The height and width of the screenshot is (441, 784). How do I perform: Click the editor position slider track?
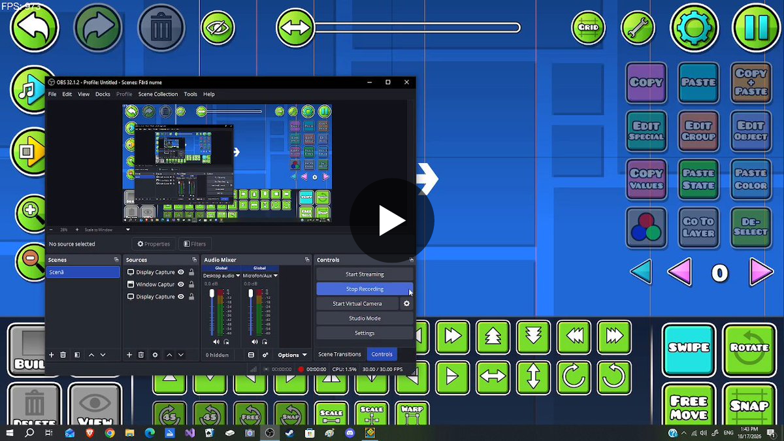pos(416,28)
